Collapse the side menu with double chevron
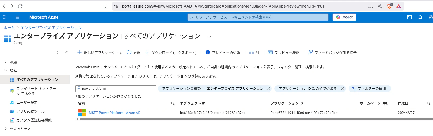433x136 pixels. pyautogui.click(x=67, y=52)
